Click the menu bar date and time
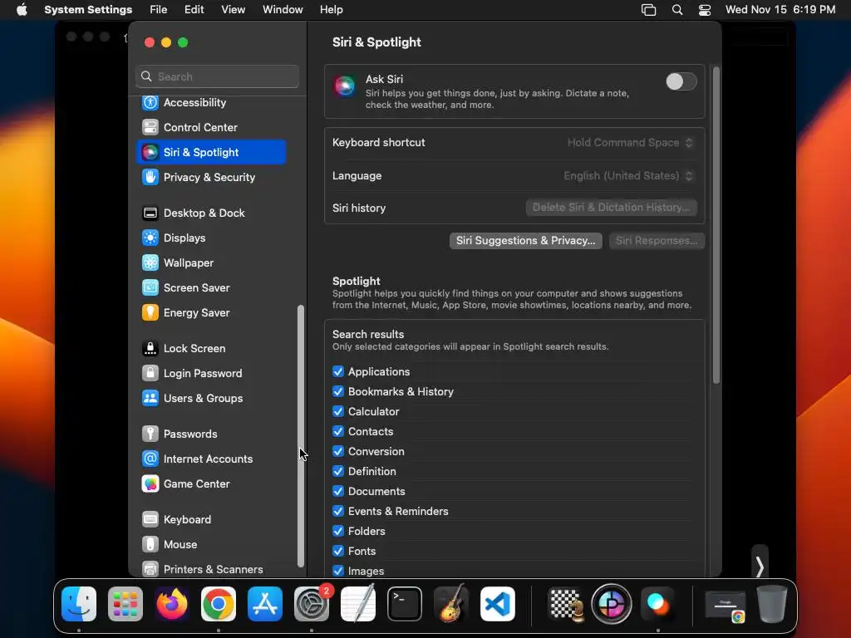 pyautogui.click(x=780, y=10)
